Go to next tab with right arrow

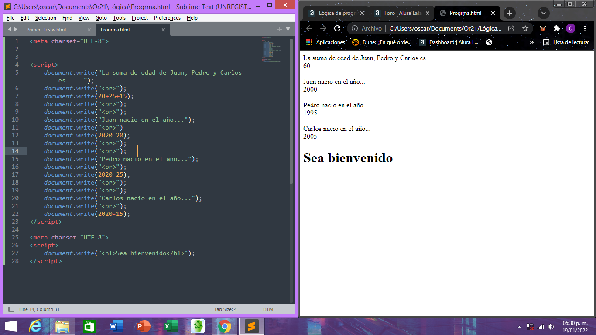[16, 29]
